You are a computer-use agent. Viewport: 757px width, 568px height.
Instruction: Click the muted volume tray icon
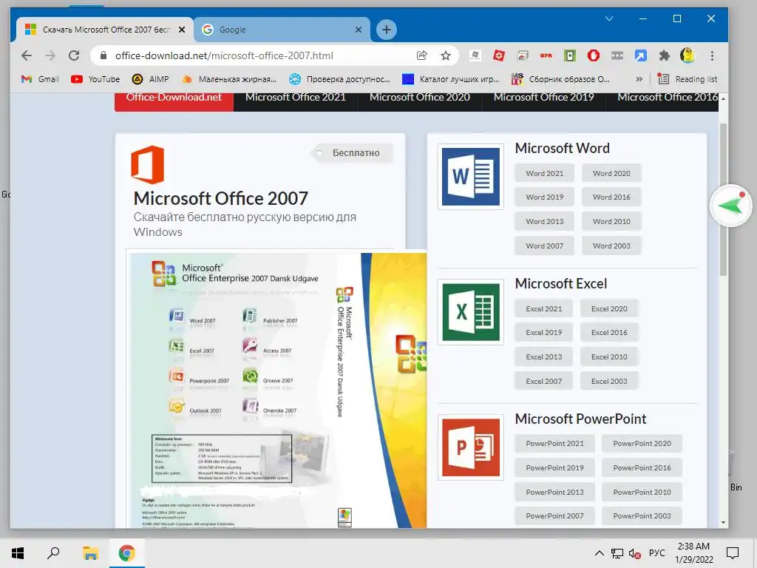pyautogui.click(x=635, y=553)
